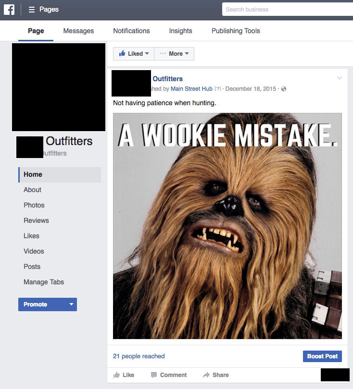Click the Comment text label under the post
This screenshot has width=353, height=389.
(174, 375)
